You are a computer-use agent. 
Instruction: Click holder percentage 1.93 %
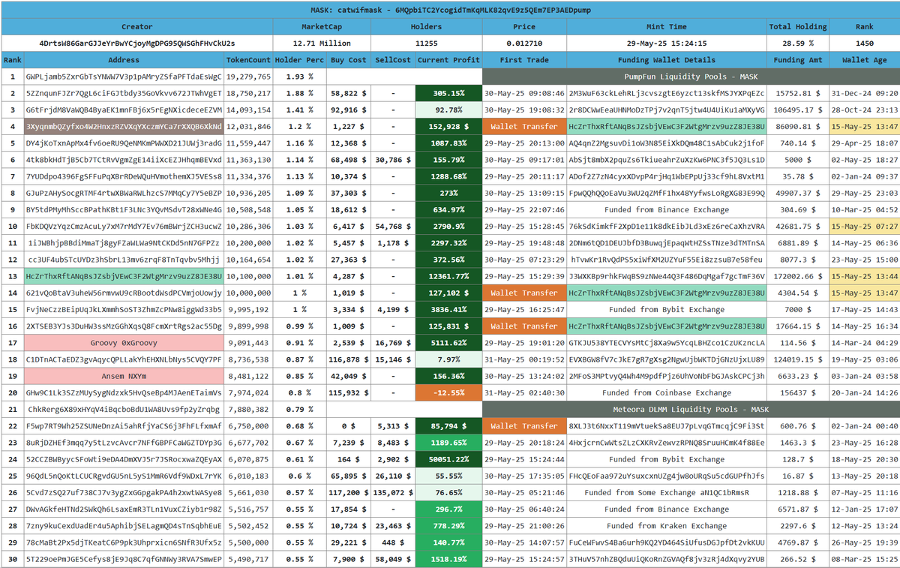pos(299,77)
